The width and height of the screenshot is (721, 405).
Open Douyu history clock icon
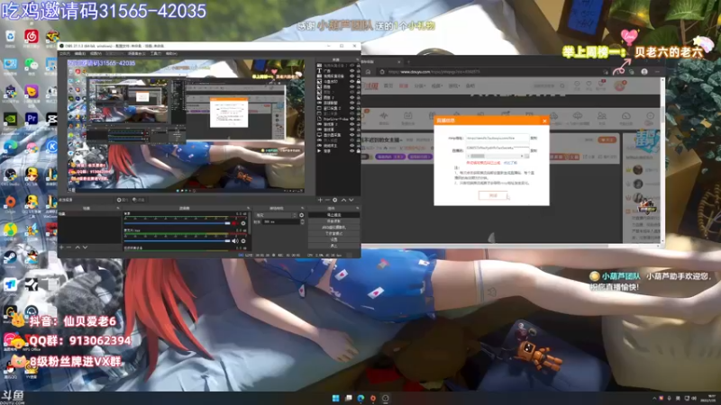point(577,85)
